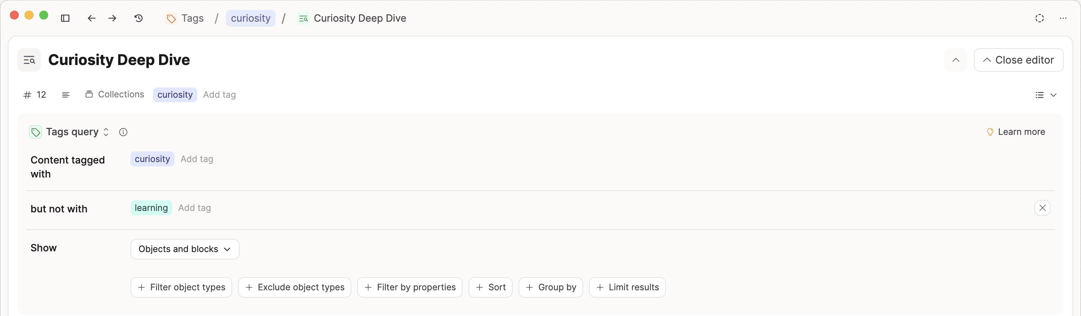Screen dimensions: 1081x316
Task: Collapse the header with the chevron-up button
Action: pos(956,60)
